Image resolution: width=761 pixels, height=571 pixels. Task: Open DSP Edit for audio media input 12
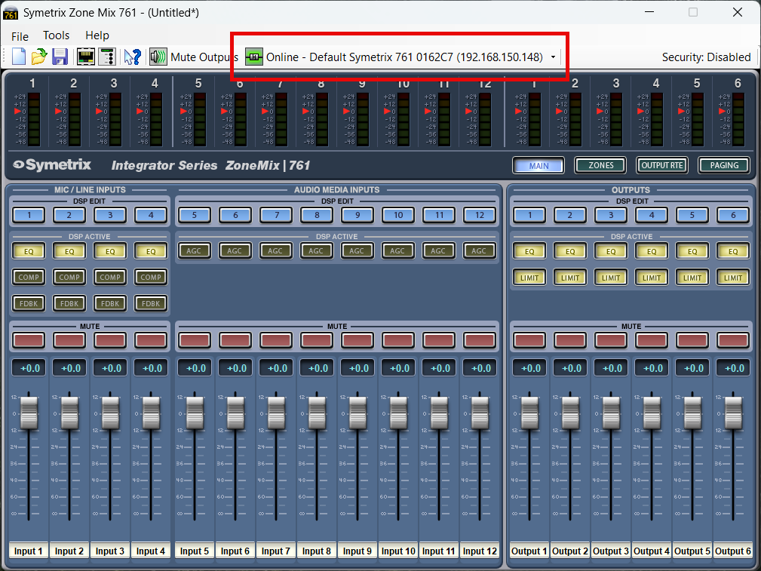click(x=480, y=215)
